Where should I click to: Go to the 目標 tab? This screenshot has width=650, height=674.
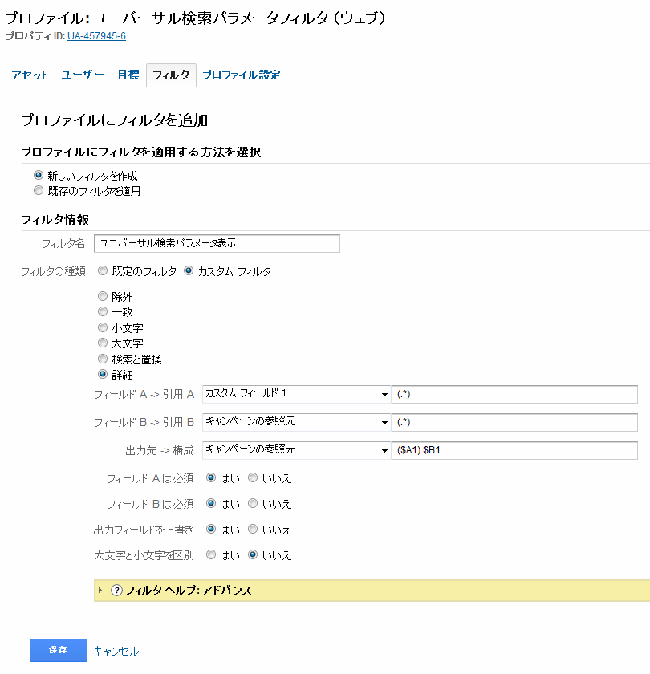pyautogui.click(x=128, y=75)
